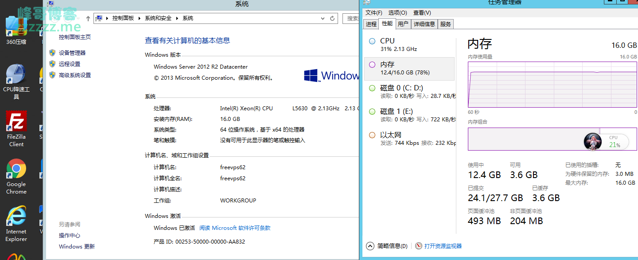Click the System window title bar icon
638x260 pixels.
(x=51, y=4)
